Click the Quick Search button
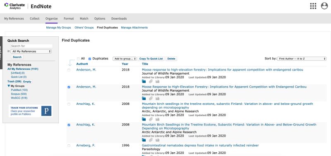 (17, 57)
